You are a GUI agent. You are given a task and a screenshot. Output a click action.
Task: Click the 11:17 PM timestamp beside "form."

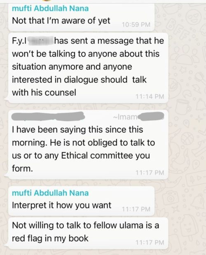[150, 173]
